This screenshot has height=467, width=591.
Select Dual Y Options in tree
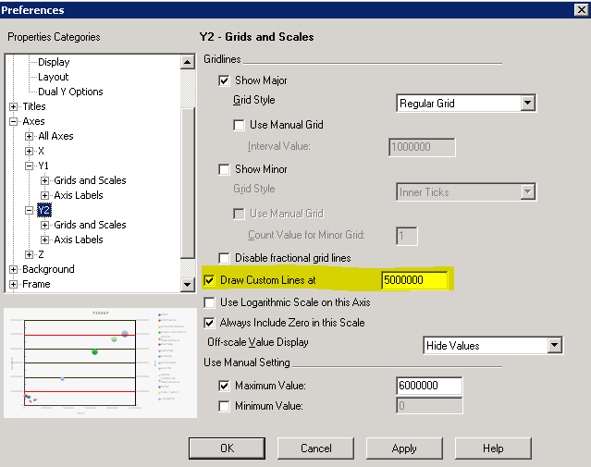pos(70,92)
